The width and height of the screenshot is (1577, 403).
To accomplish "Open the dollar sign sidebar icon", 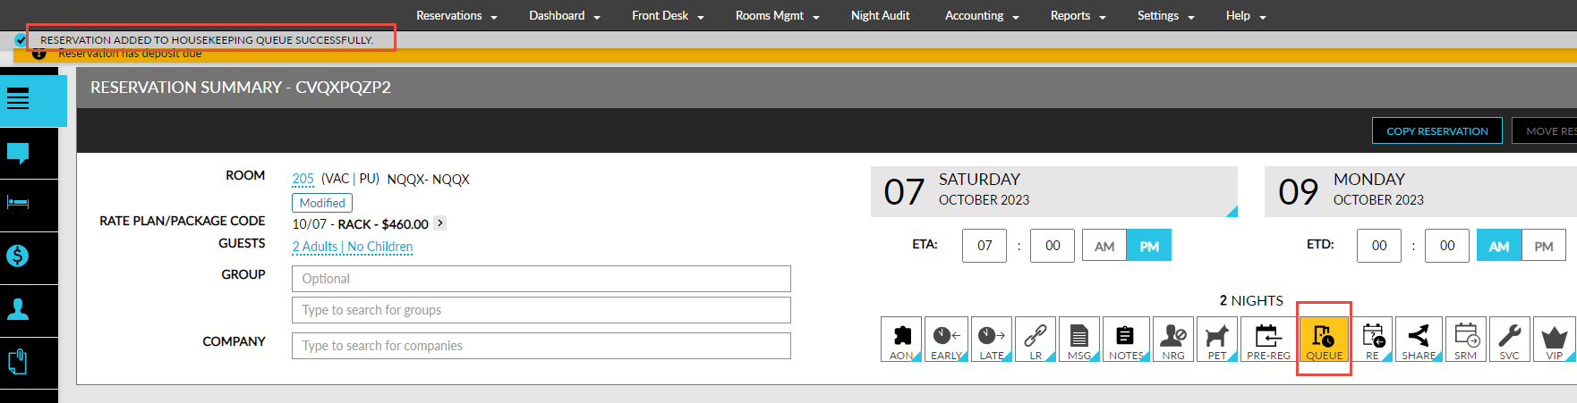I will 18,256.
